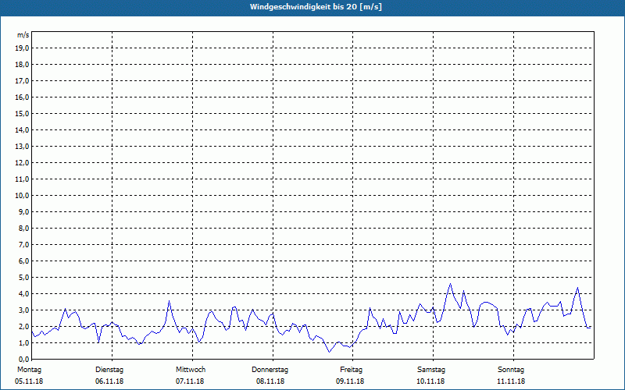Image resolution: width=625 pixels, height=390 pixels.
Task: Click the 'm/s' unit label
Action: 23,35
